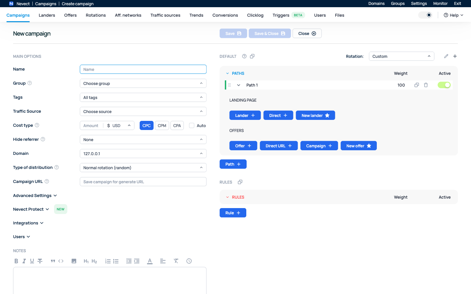Image resolution: width=471 pixels, height=294 pixels.
Task: Apply italic formatting in notes editor
Action: coord(24,261)
